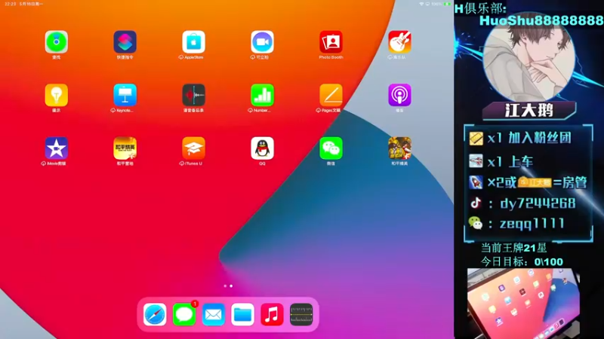This screenshot has width=604, height=339.
Task: Open Safari from the dock
Action: pos(155,314)
